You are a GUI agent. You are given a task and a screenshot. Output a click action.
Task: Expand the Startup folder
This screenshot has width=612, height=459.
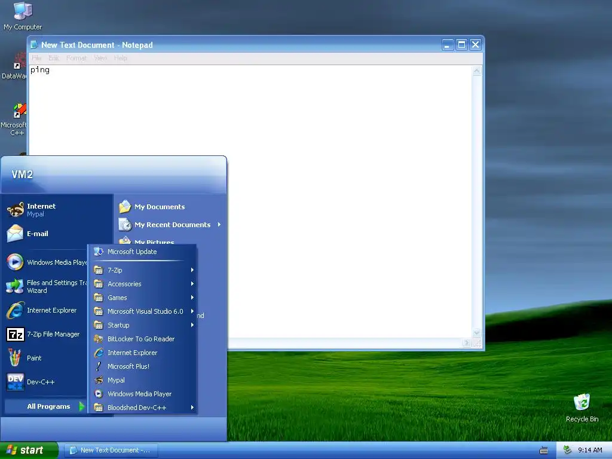click(142, 325)
